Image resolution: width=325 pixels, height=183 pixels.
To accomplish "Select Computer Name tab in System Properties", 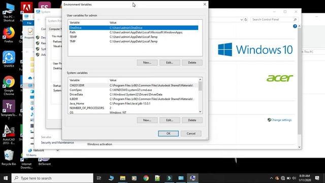I will tap(55, 29).
